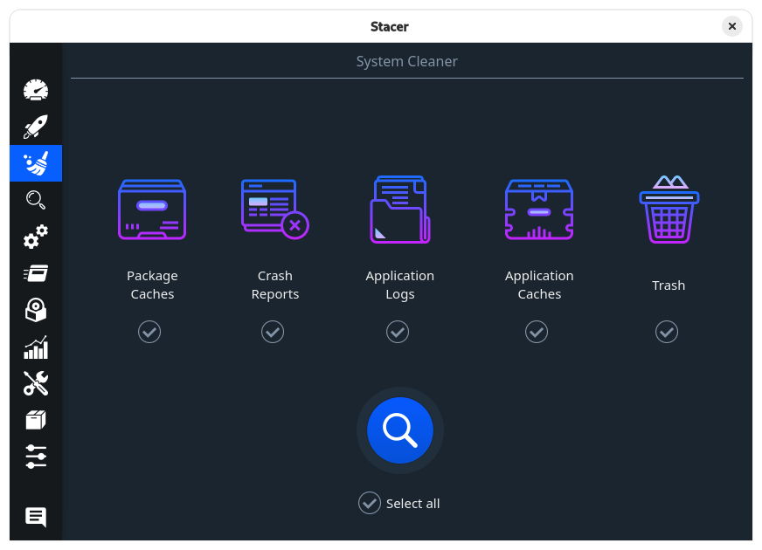762x550 pixels.
Task: Close the Stacer window
Action: coord(732,26)
